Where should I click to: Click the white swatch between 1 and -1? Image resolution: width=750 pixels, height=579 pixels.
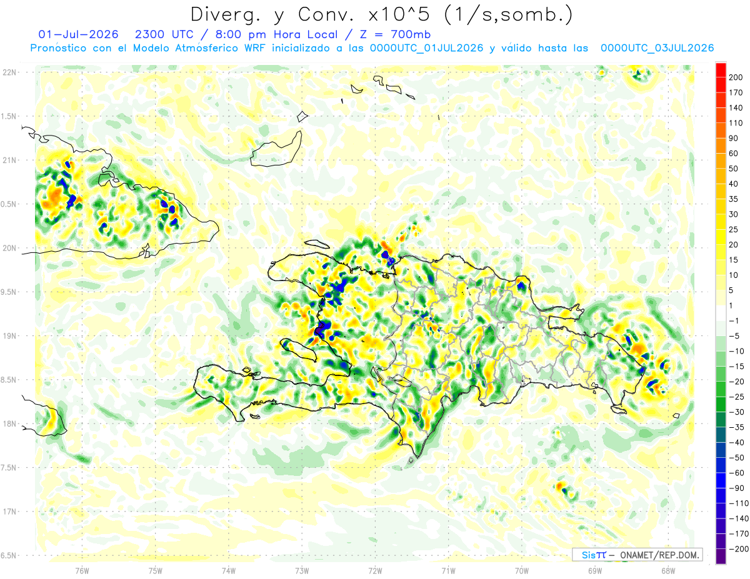[721, 313]
